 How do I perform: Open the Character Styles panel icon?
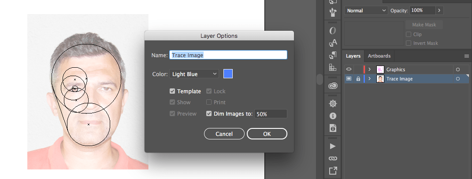coord(333,43)
